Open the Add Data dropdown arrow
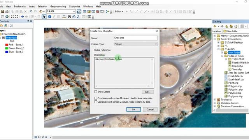 (44, 11)
